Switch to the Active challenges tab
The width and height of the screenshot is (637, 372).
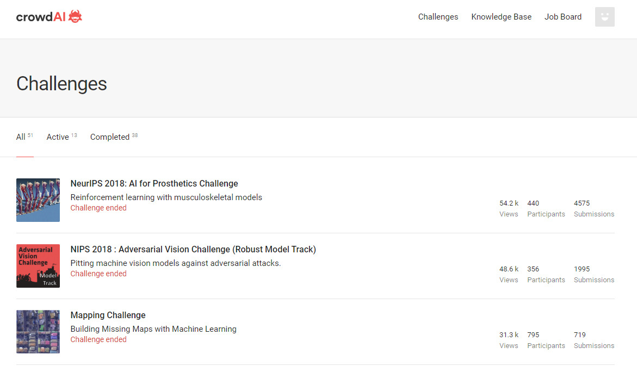[58, 137]
